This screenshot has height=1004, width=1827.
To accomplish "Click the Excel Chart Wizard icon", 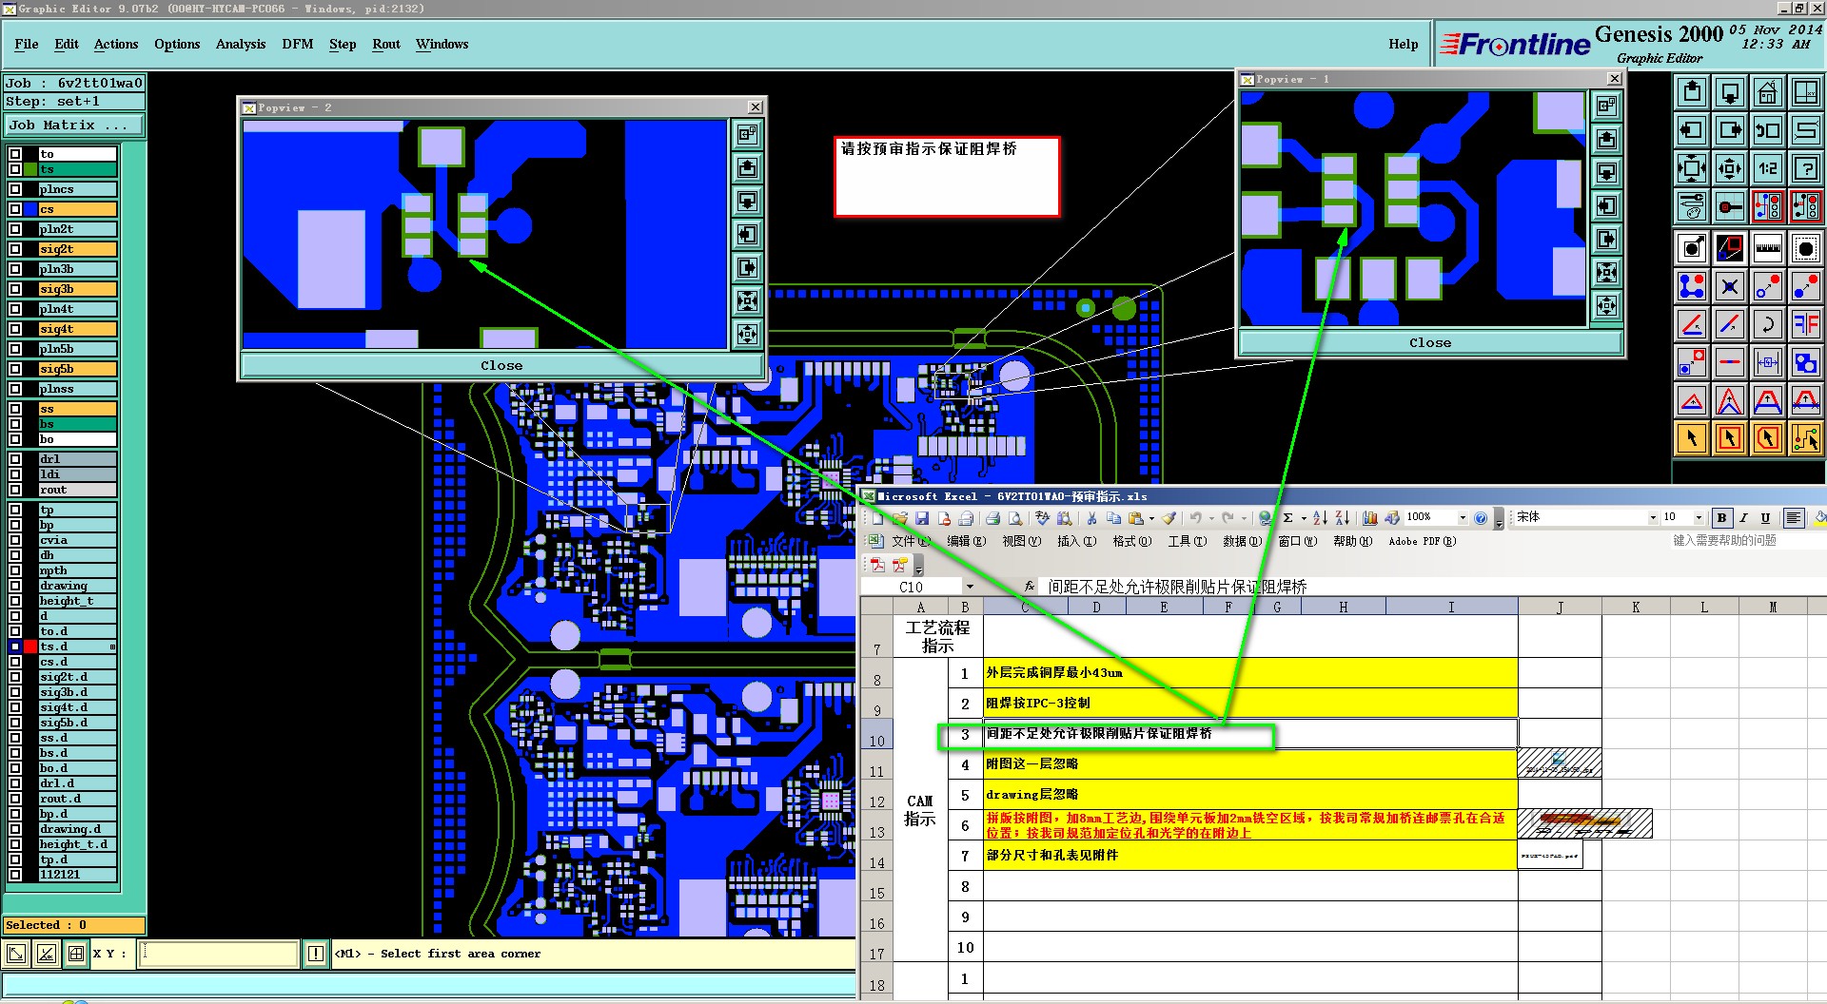I will click(1369, 518).
